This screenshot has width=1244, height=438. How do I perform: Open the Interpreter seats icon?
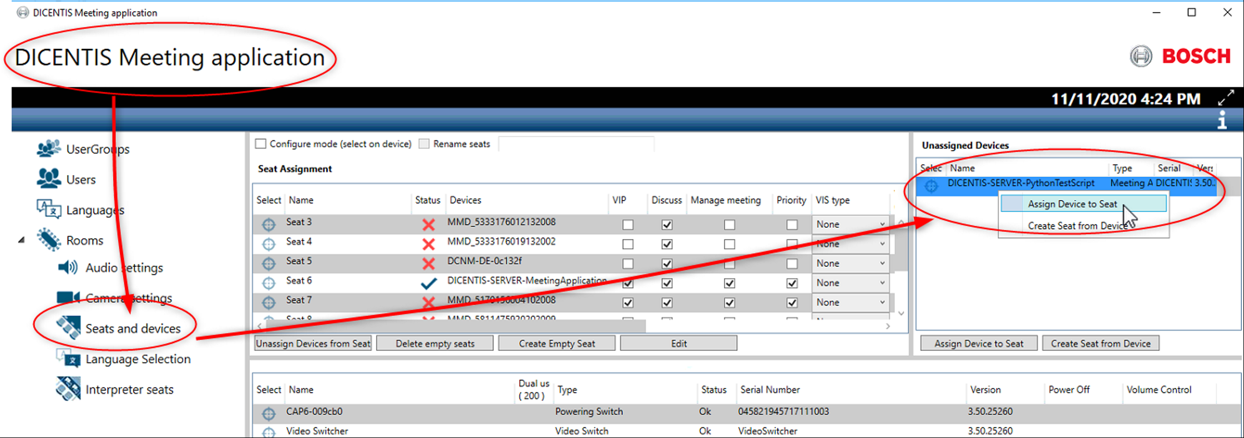pyautogui.click(x=68, y=389)
